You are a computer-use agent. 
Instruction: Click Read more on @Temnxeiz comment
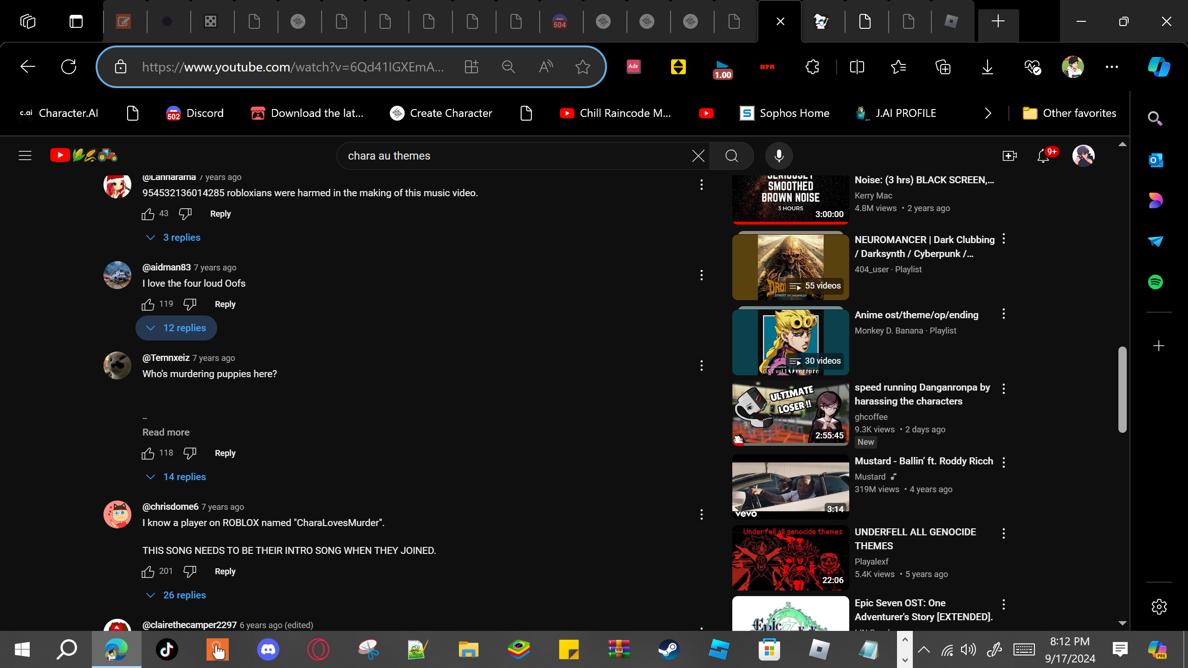click(166, 432)
